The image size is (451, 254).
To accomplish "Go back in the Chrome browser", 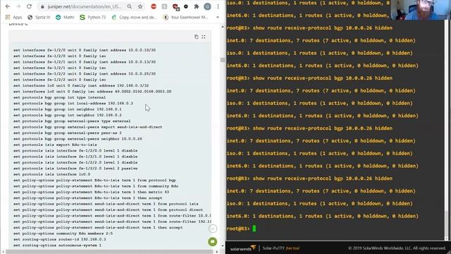I will [8, 6].
